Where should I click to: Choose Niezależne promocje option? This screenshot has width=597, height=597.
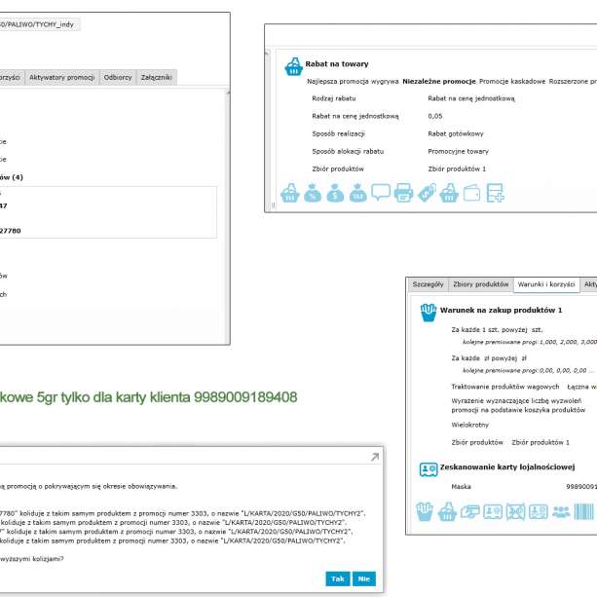pos(439,82)
